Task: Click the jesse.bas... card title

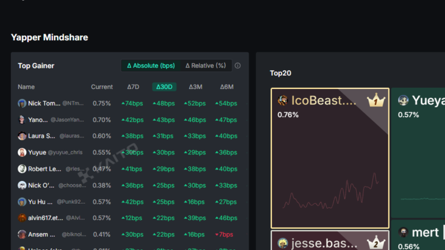Action: 324,243
